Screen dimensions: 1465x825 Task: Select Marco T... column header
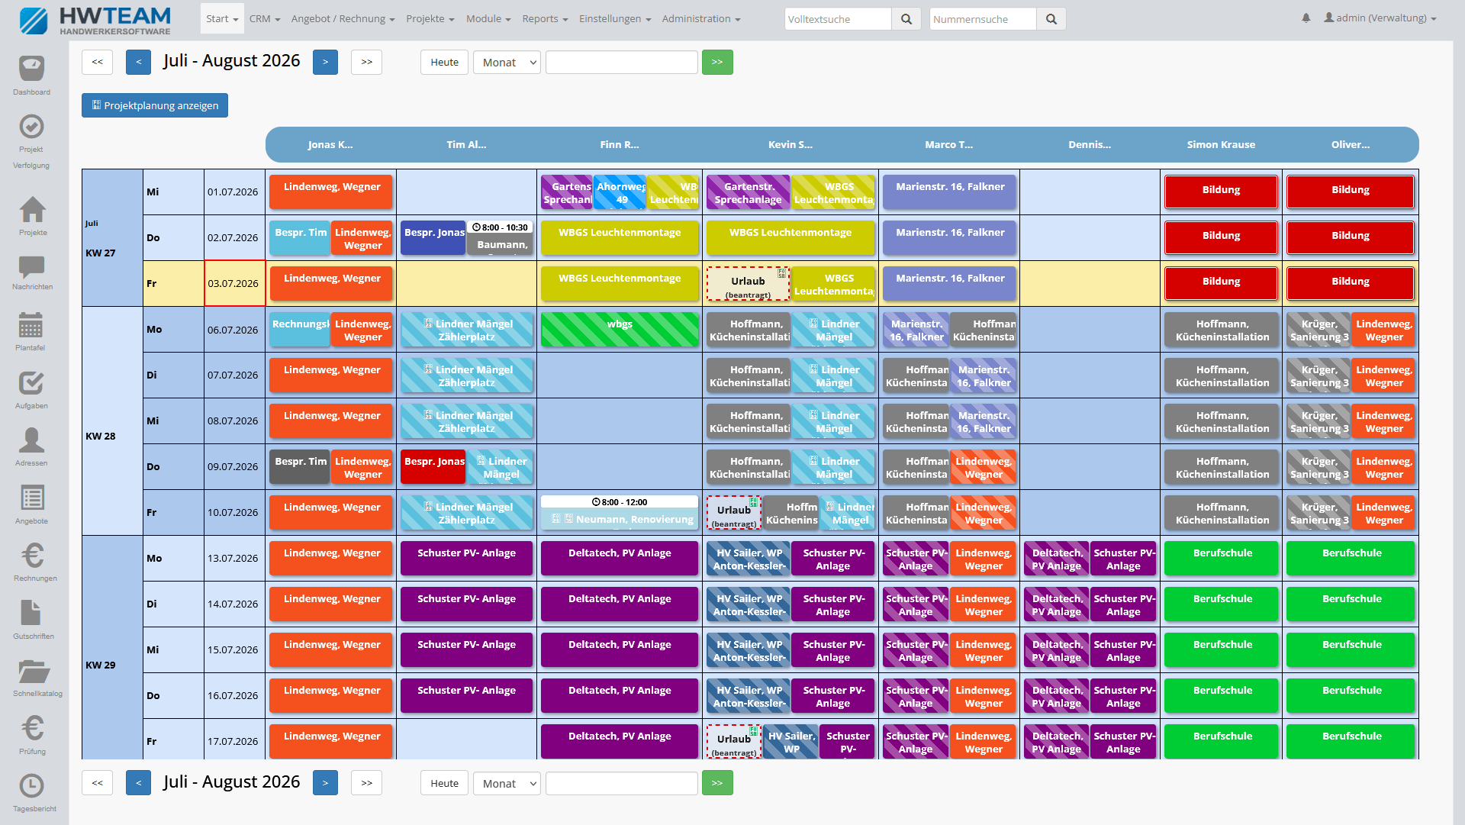(x=949, y=145)
